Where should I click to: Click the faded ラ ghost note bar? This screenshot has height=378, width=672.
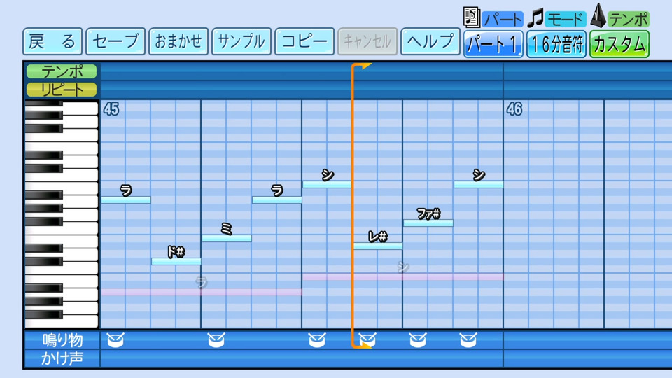202,293
